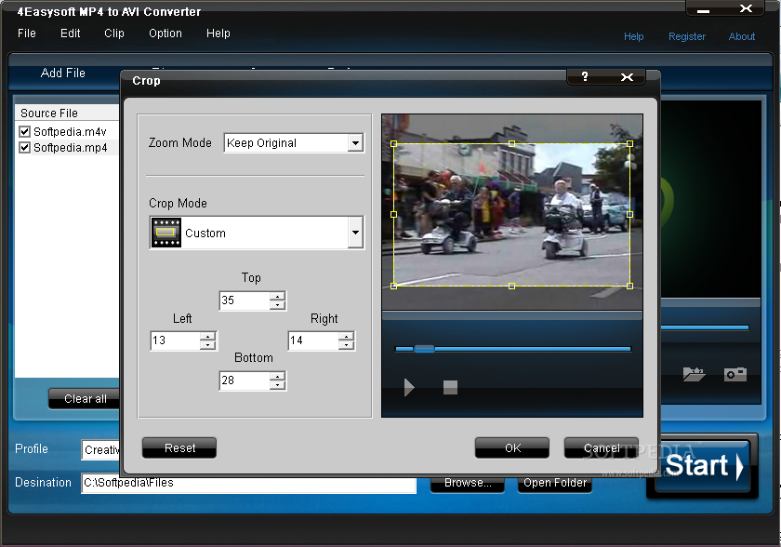781x547 pixels.
Task: Uncheck the Softpedia.m4v source file
Action: [x=24, y=131]
